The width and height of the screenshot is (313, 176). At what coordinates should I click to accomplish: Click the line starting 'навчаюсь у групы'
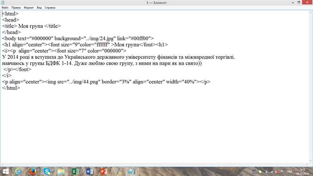[x=102, y=63]
